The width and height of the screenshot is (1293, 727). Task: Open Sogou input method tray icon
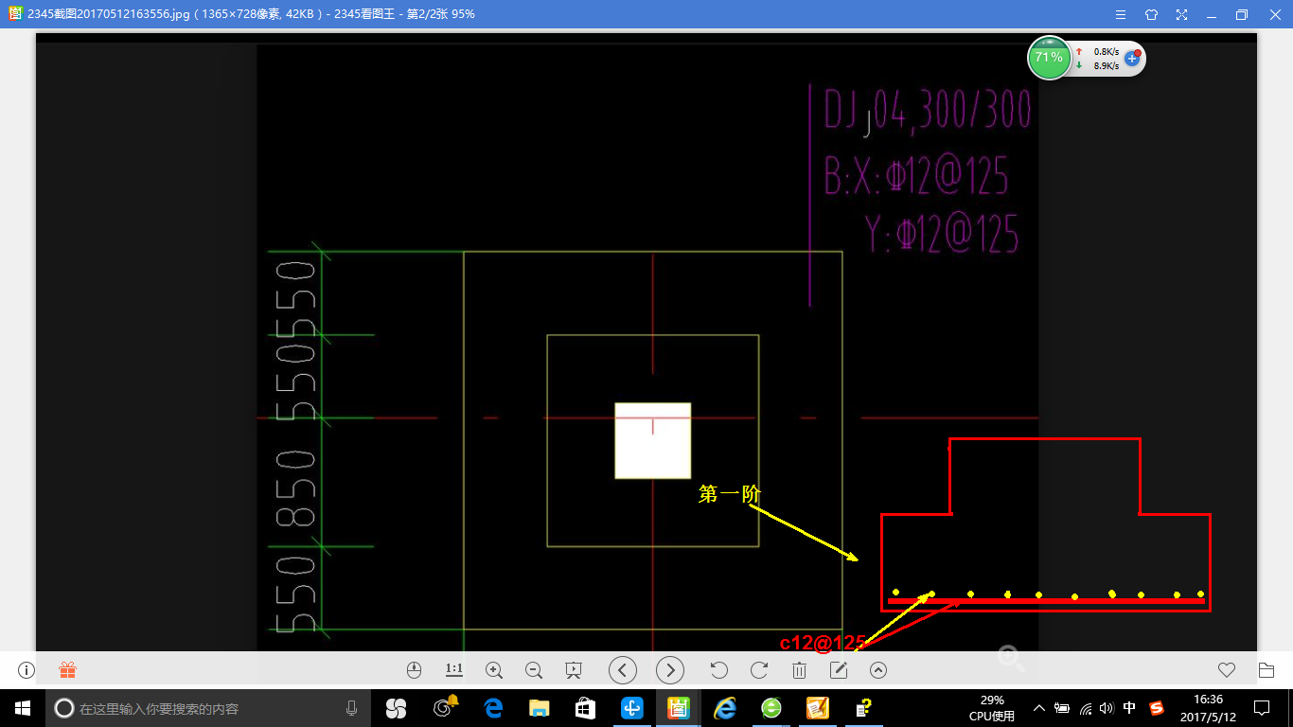click(x=1157, y=707)
